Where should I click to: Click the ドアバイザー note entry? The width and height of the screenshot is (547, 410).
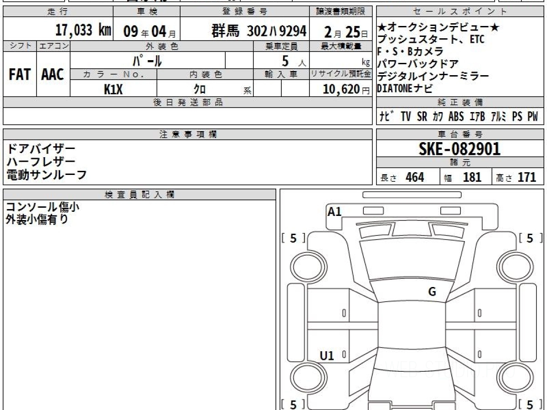tap(41, 149)
